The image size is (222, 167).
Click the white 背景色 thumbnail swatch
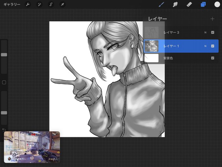[151, 58]
